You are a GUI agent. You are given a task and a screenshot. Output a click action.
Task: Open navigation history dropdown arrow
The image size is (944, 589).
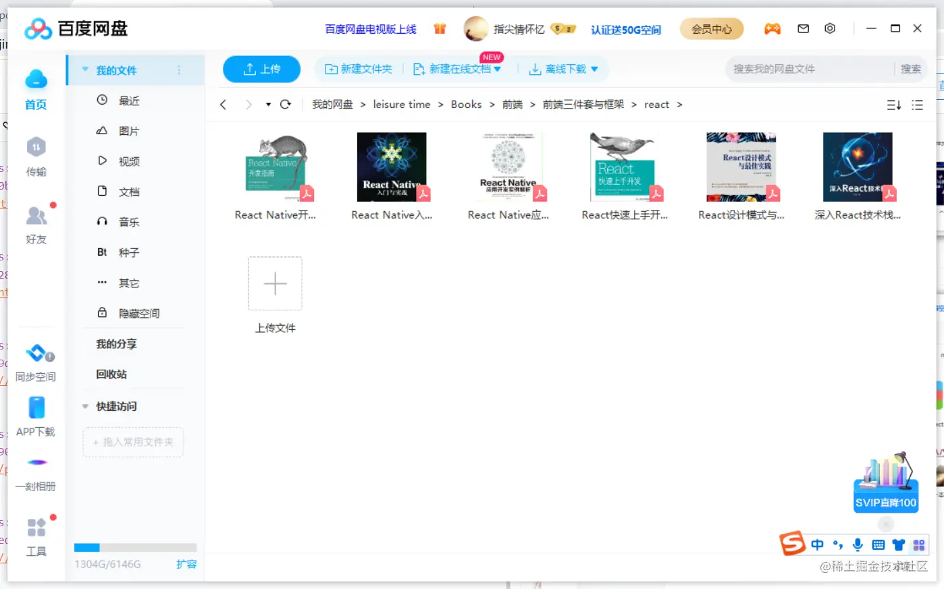tap(268, 105)
